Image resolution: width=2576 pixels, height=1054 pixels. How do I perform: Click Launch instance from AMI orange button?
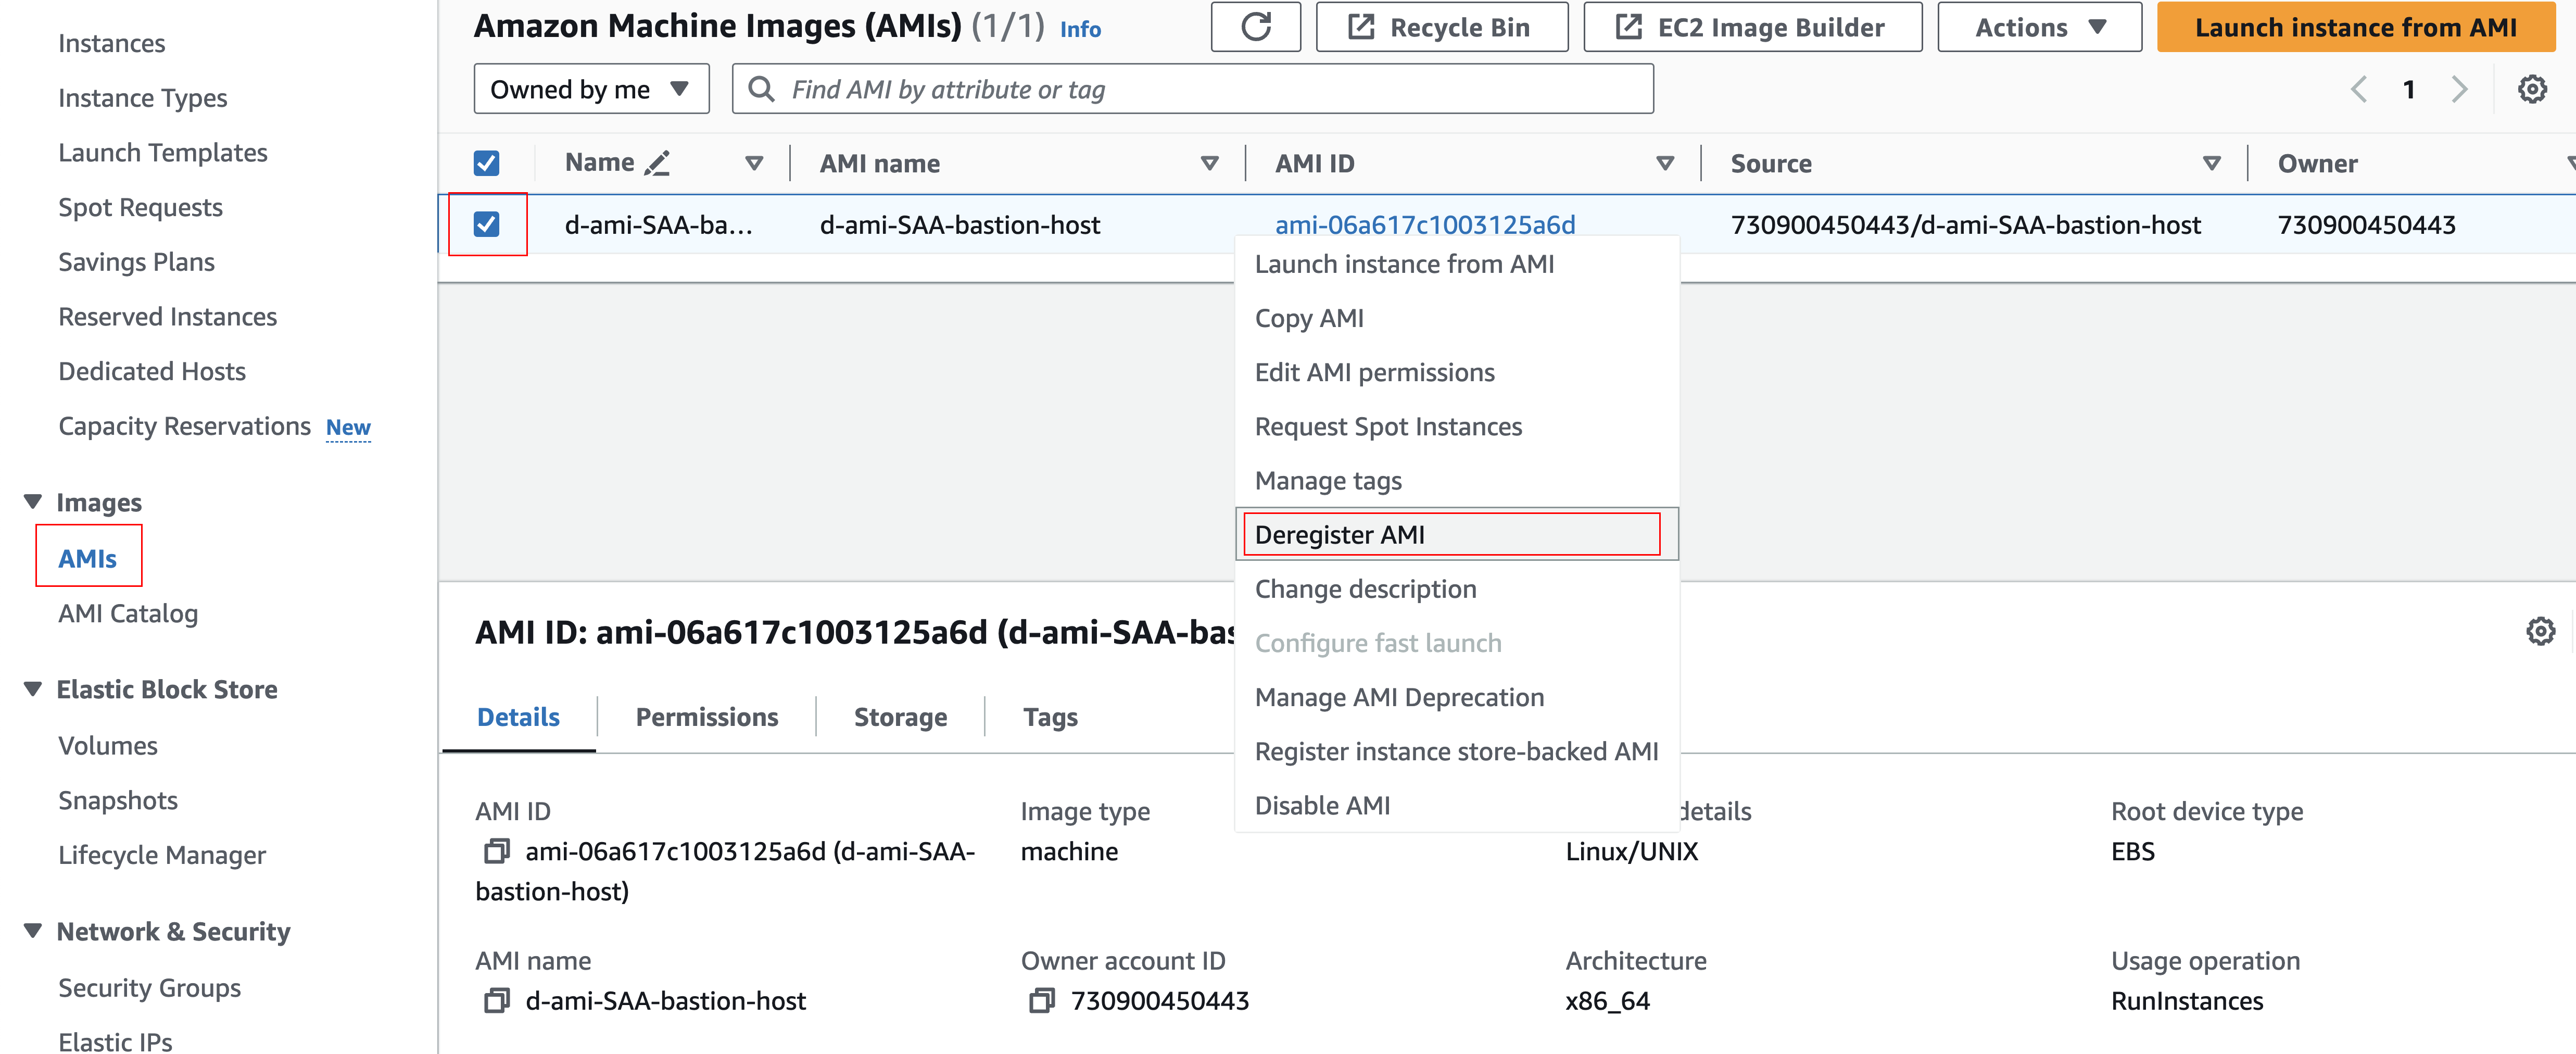2355,27
